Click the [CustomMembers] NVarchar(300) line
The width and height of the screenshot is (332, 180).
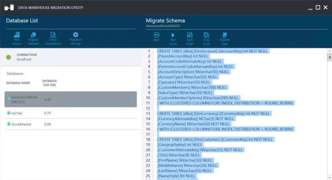click(x=192, y=87)
